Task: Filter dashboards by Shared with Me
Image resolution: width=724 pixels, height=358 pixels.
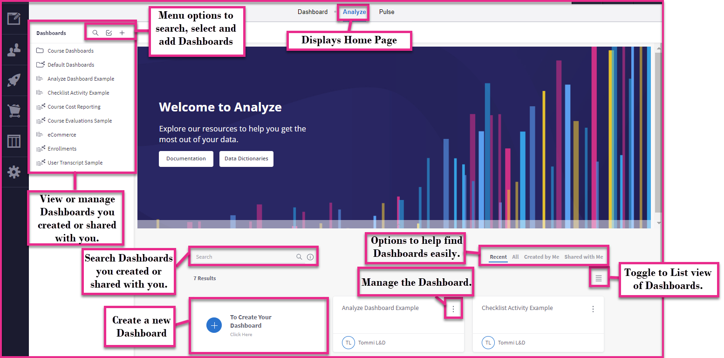Action: (583, 257)
